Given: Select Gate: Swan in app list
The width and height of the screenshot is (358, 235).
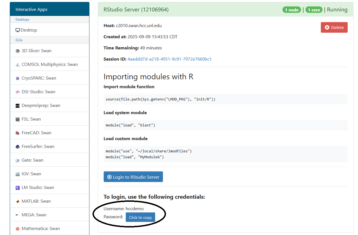Looking at the screenshot, I should 32,160.
